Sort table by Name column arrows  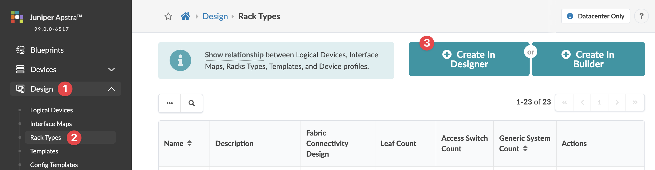[x=189, y=143]
